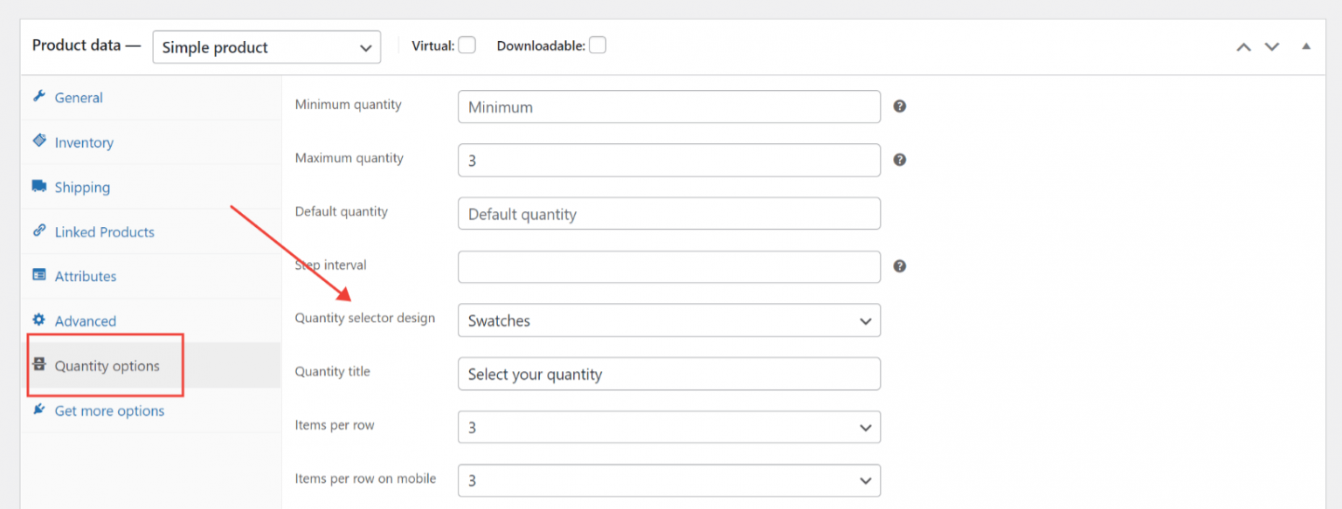
Task: Check the Virtual product option
Action: 467,45
